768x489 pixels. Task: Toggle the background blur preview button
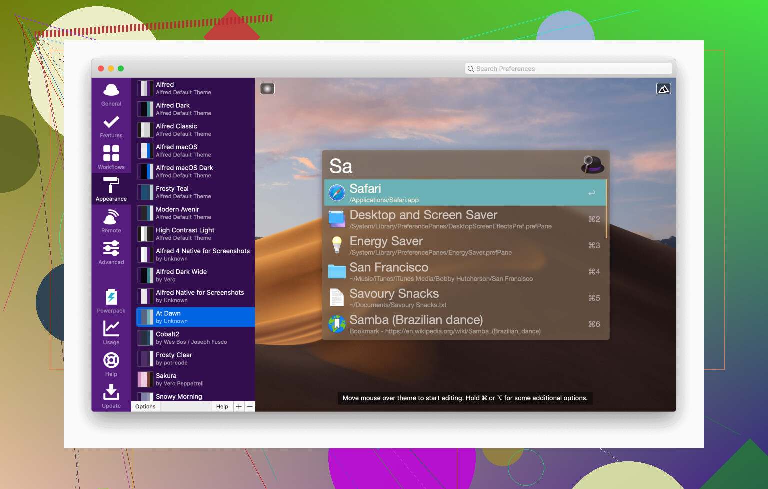pyautogui.click(x=267, y=89)
